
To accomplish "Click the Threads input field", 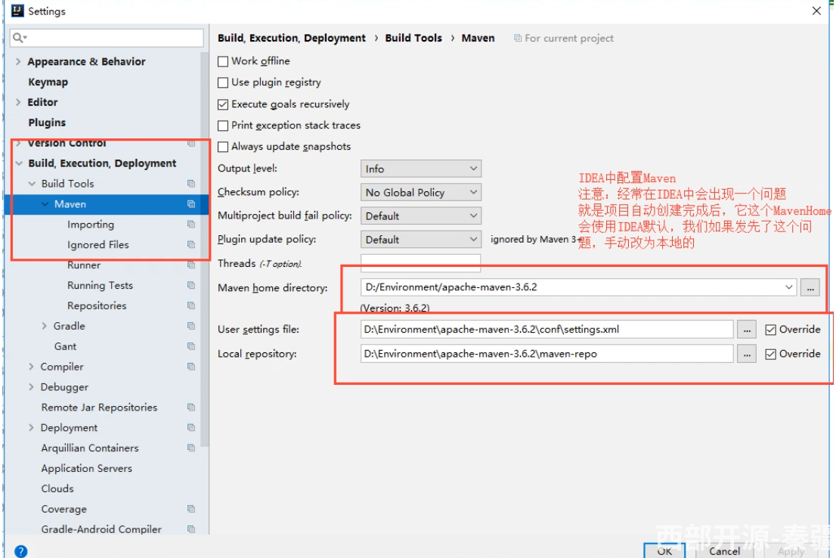I will pos(421,262).
